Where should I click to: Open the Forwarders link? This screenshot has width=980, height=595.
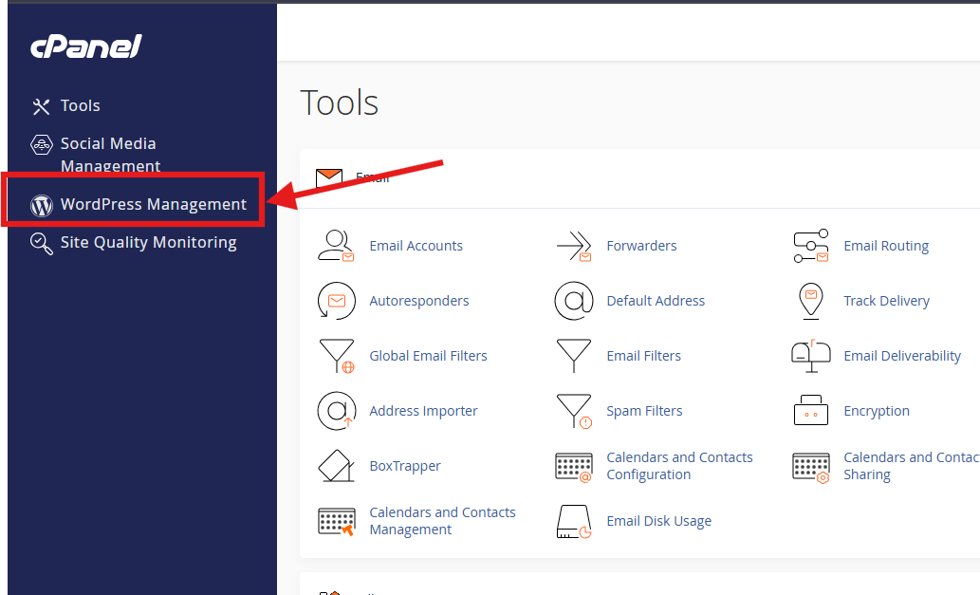click(x=641, y=246)
